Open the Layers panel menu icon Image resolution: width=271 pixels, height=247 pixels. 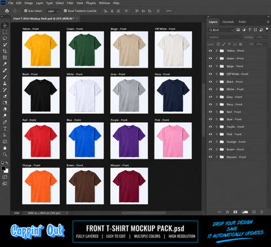[268, 22]
